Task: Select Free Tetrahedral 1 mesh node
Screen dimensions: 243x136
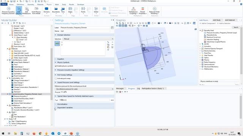Action: tap(20, 117)
